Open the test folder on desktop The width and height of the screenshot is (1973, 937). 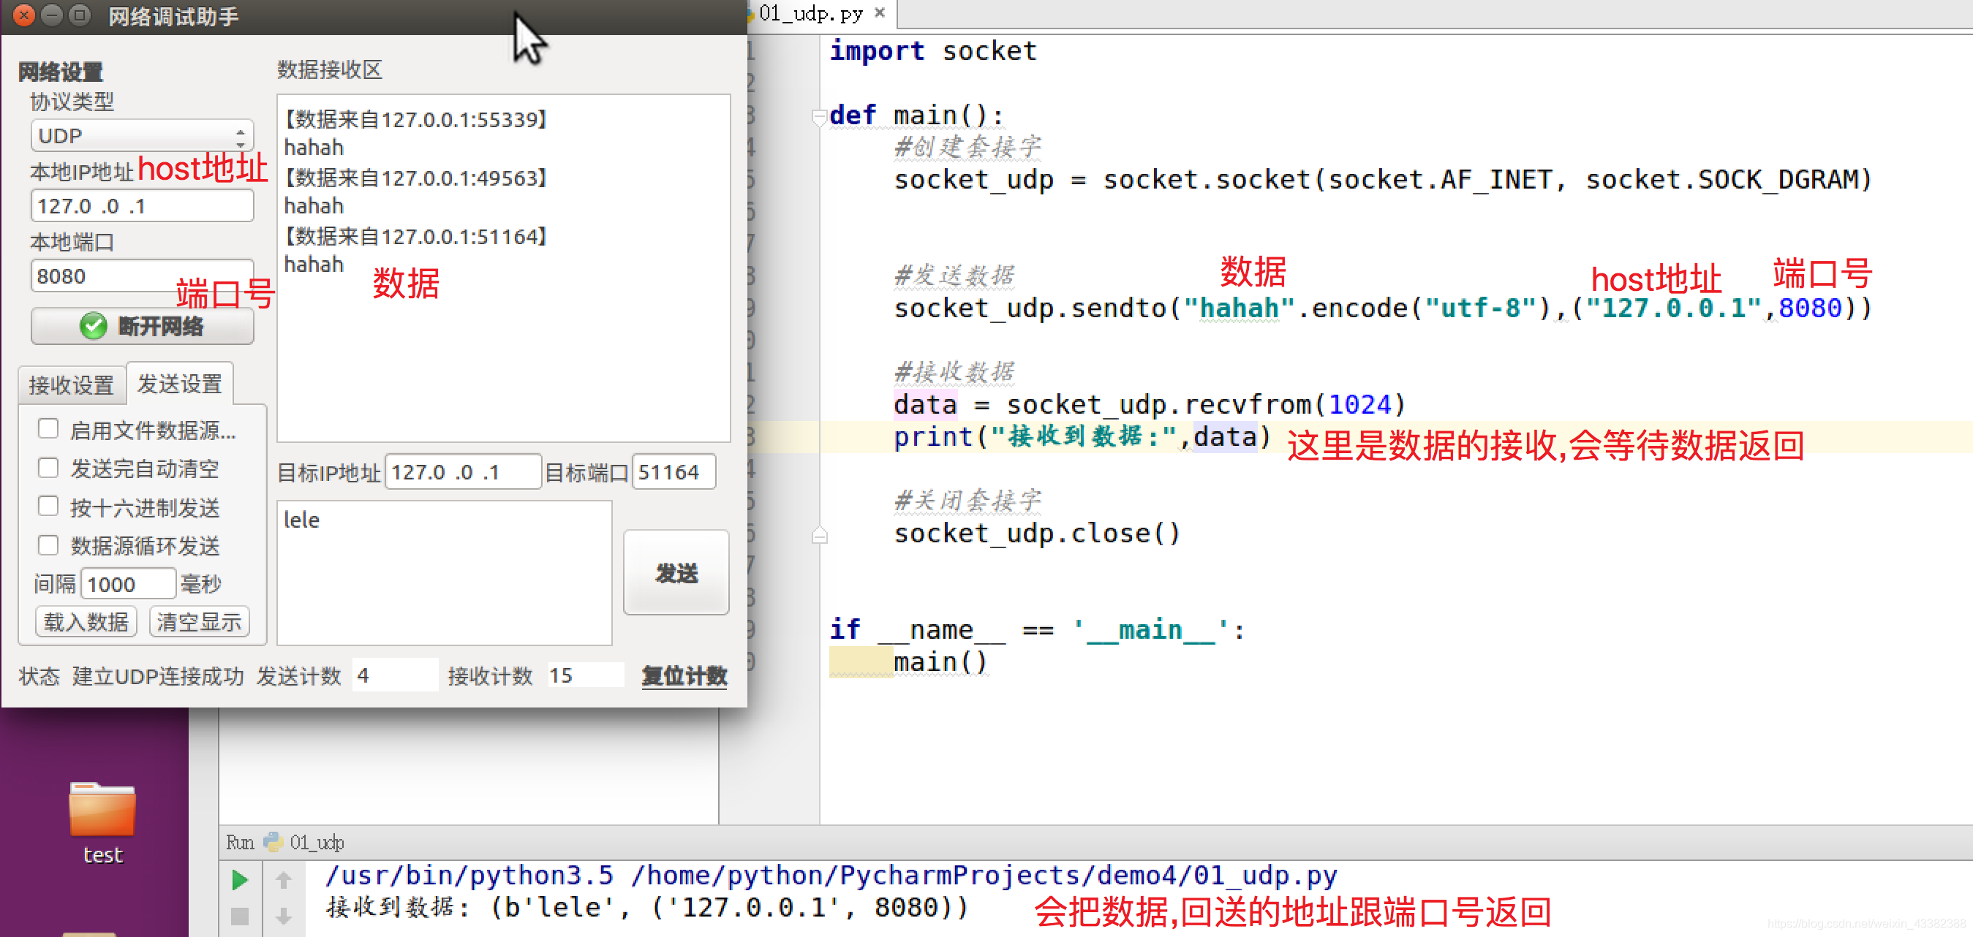[102, 811]
